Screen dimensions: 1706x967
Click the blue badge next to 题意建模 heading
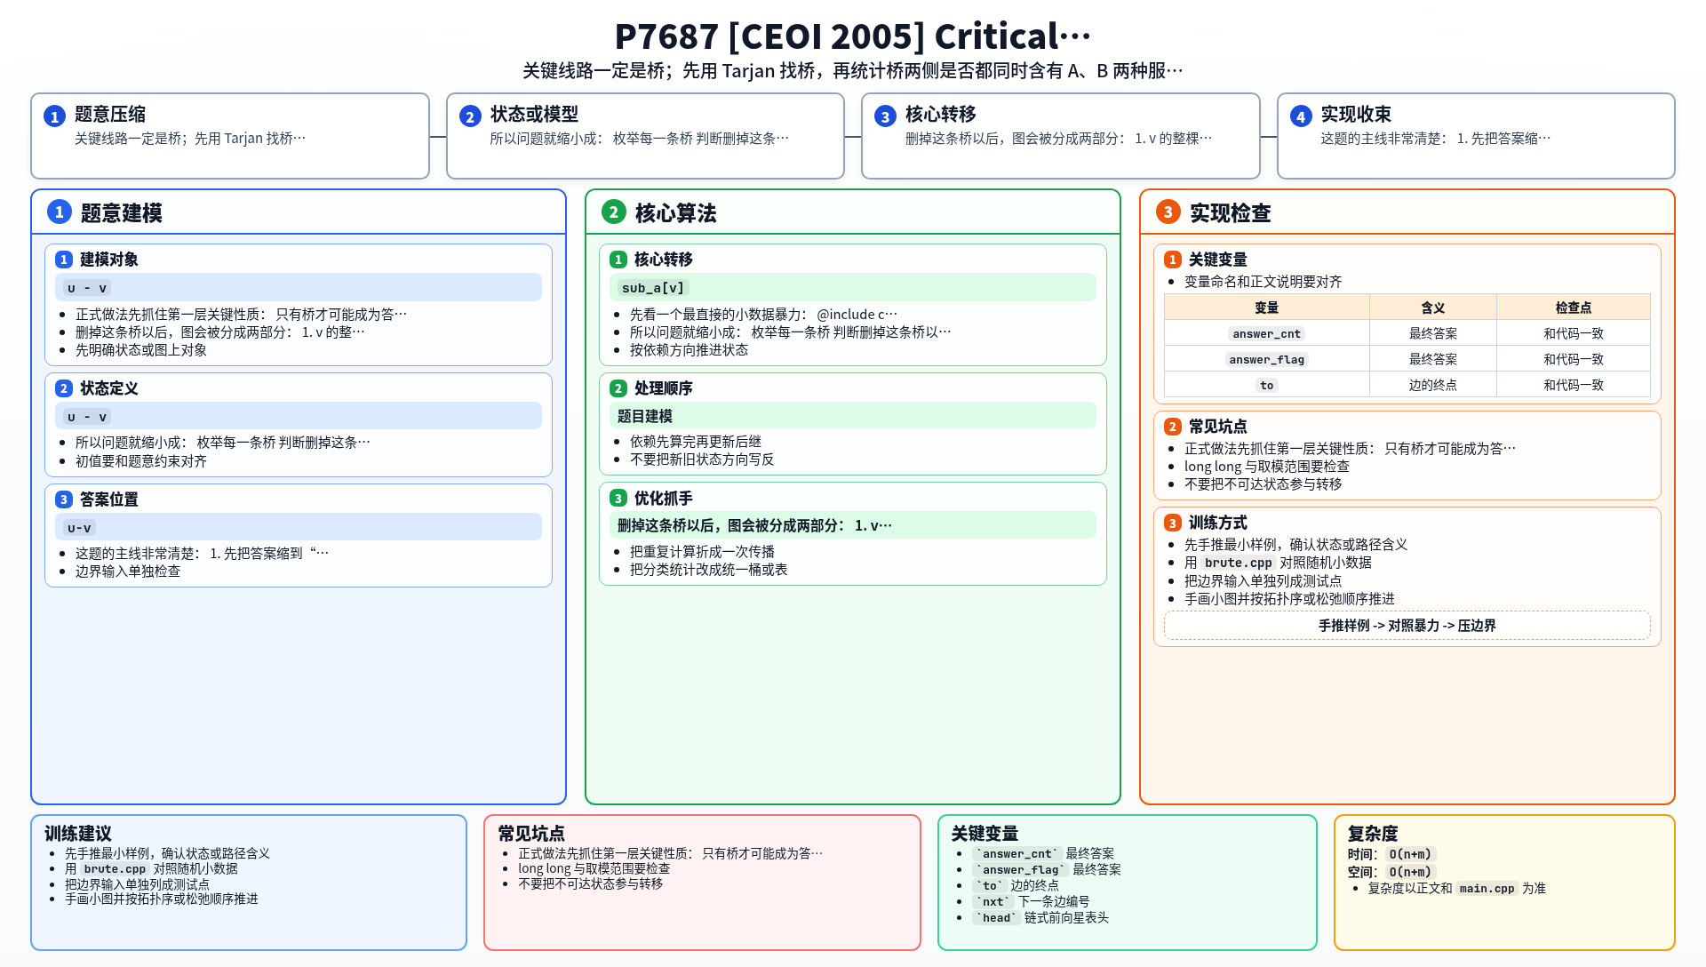60,212
